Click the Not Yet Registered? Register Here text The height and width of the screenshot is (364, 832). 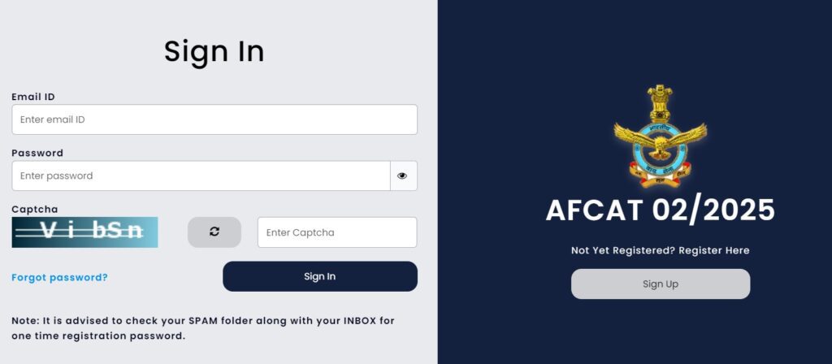(x=660, y=250)
